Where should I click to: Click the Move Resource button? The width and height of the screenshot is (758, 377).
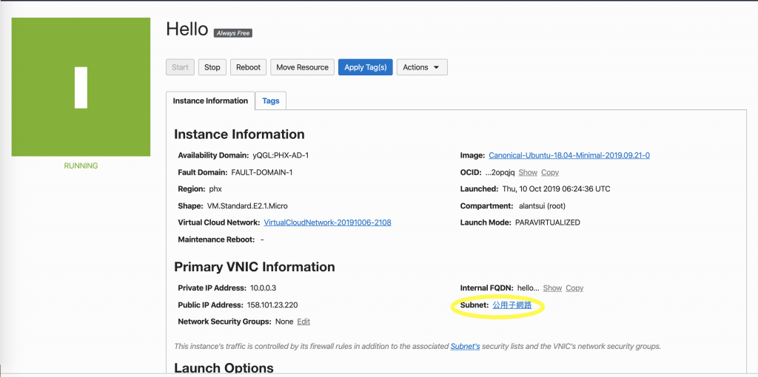pos(302,67)
